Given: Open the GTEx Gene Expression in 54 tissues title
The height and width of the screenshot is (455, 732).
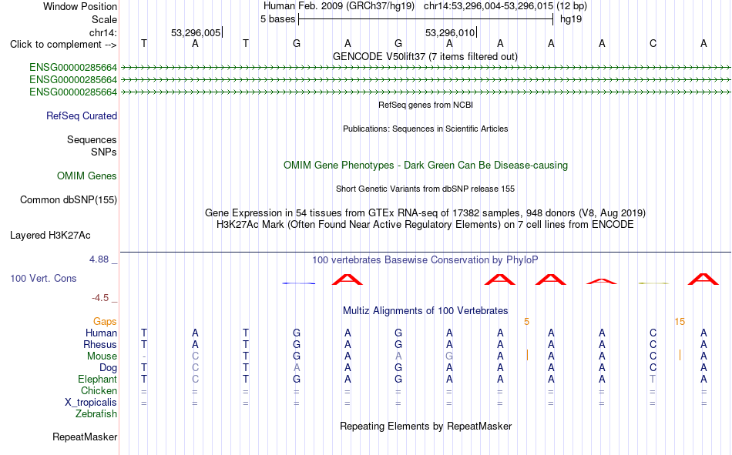Looking at the screenshot, I should point(425,212).
